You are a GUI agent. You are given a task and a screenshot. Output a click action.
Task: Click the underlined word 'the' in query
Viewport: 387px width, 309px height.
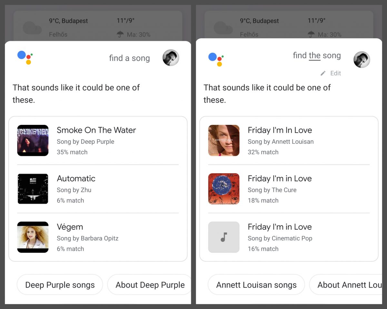pyautogui.click(x=314, y=56)
